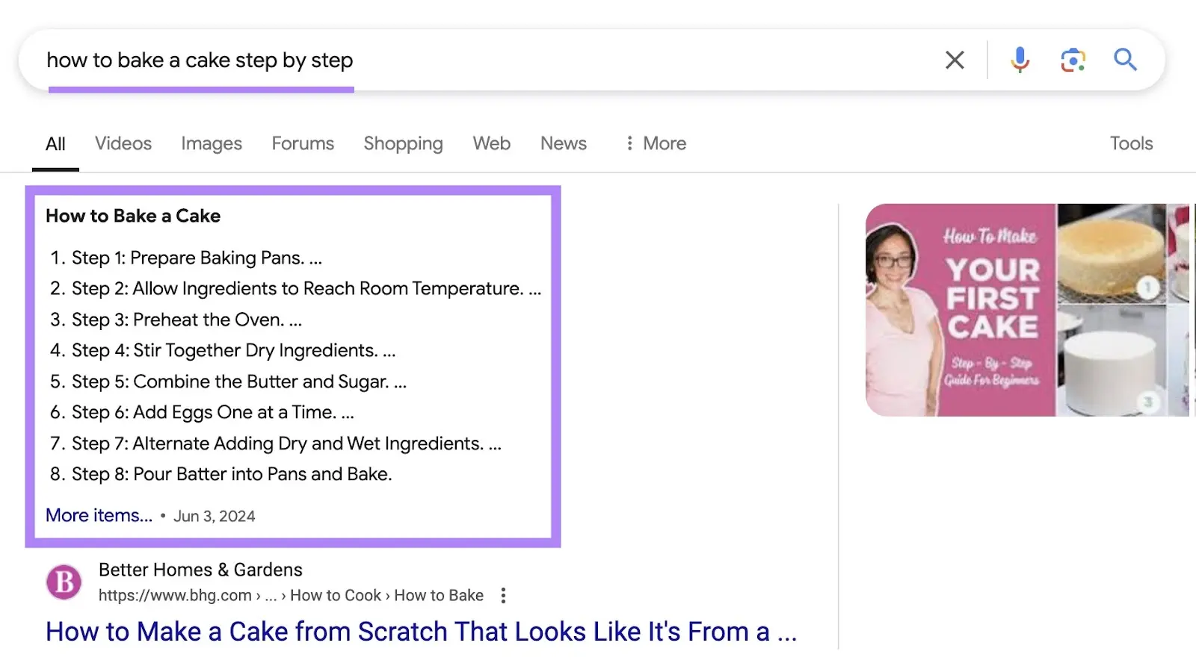This screenshot has height=672, width=1196.
Task: Switch to the Videos tab
Action: [x=123, y=143]
